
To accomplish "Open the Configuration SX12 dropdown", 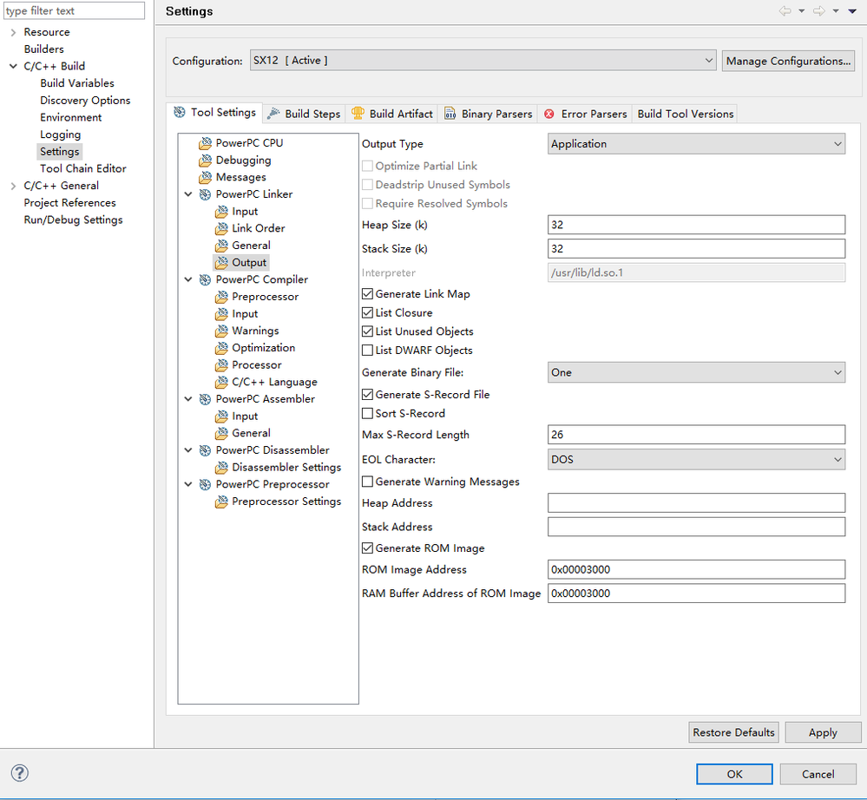I will coord(483,61).
